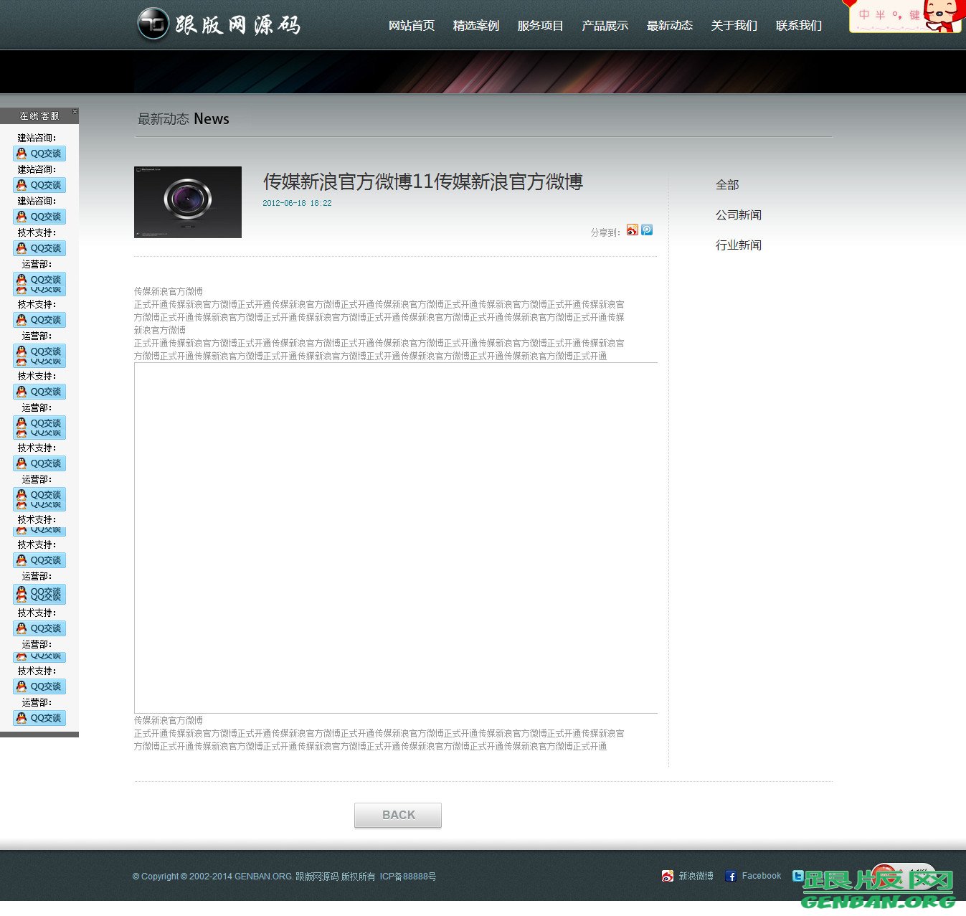Select 产品展示 from the navigation bar

[605, 26]
